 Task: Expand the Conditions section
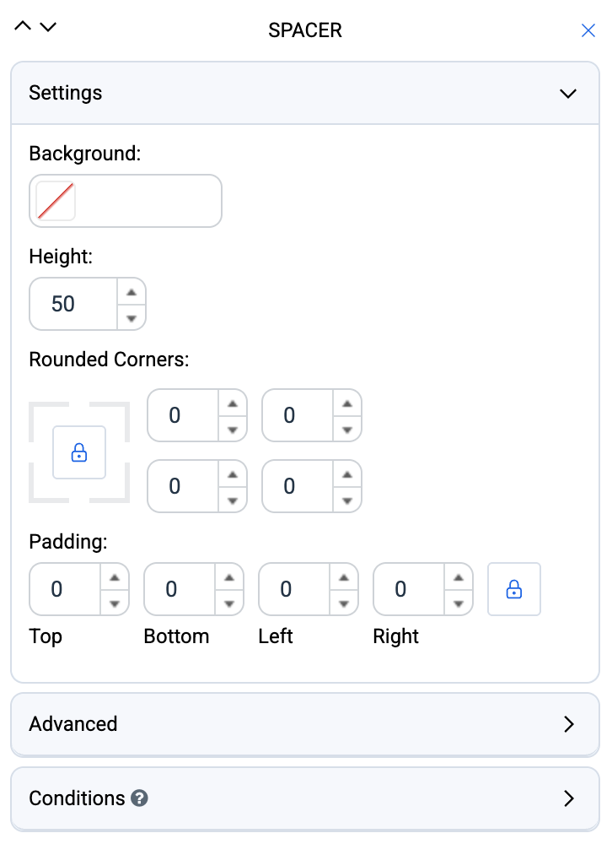coord(305,798)
